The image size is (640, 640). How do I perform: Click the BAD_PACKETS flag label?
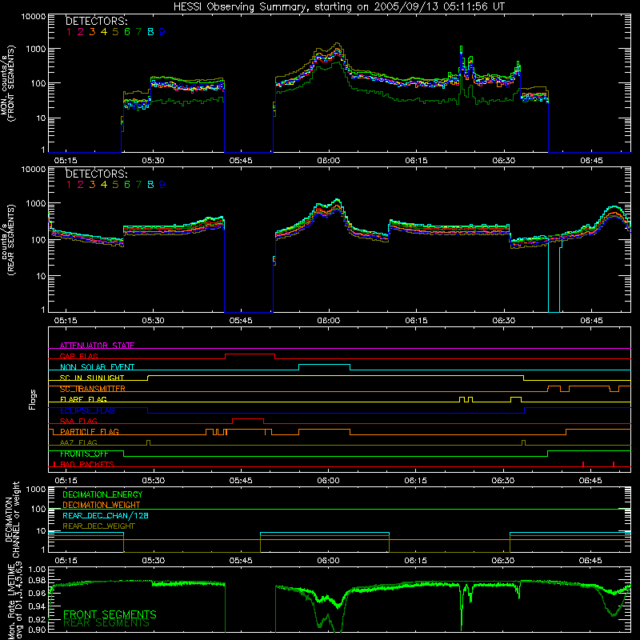tap(87, 464)
